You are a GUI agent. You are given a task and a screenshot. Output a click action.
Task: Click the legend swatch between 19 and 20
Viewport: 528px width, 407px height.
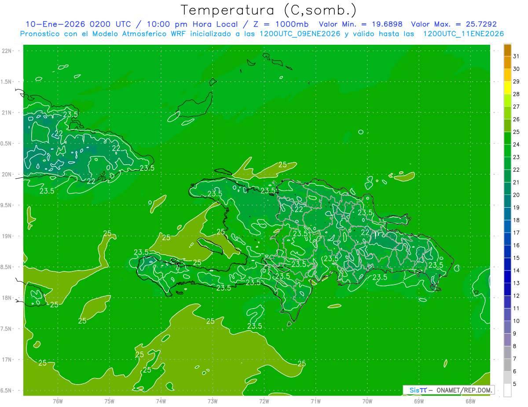click(x=507, y=201)
